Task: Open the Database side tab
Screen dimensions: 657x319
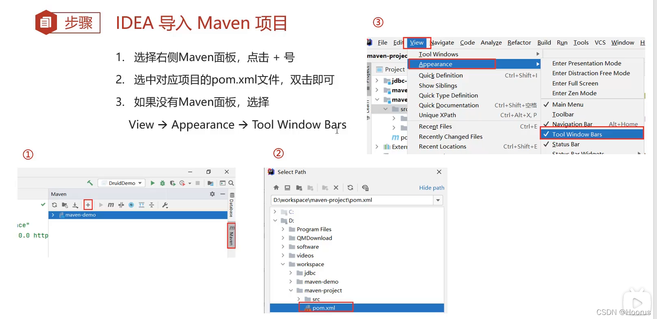Action: (231, 205)
